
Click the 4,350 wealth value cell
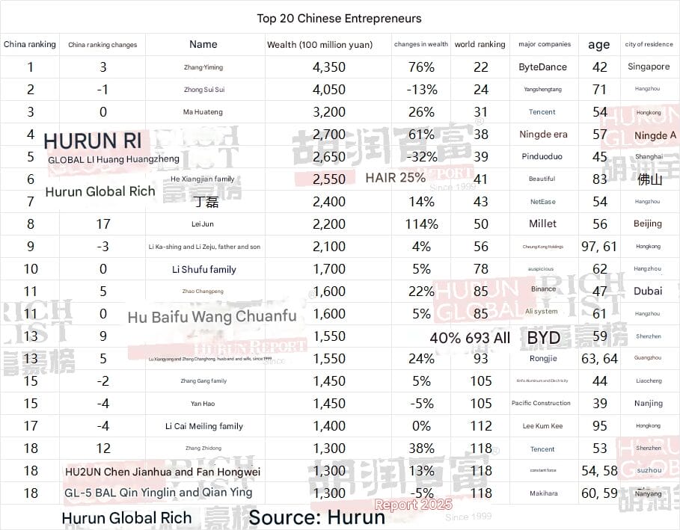click(328, 67)
